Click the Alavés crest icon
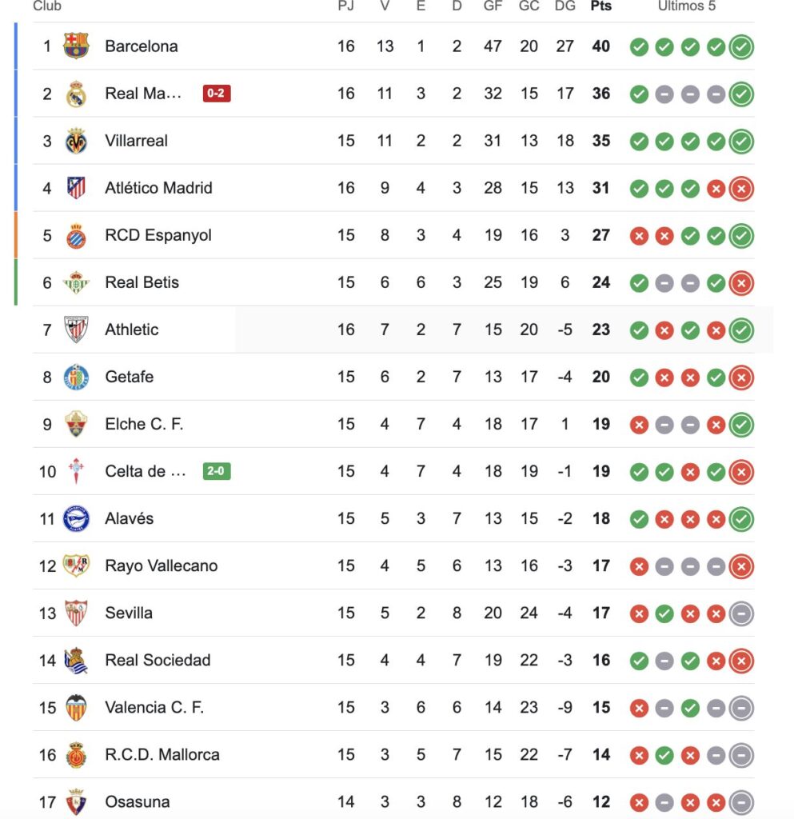 pyautogui.click(x=76, y=518)
